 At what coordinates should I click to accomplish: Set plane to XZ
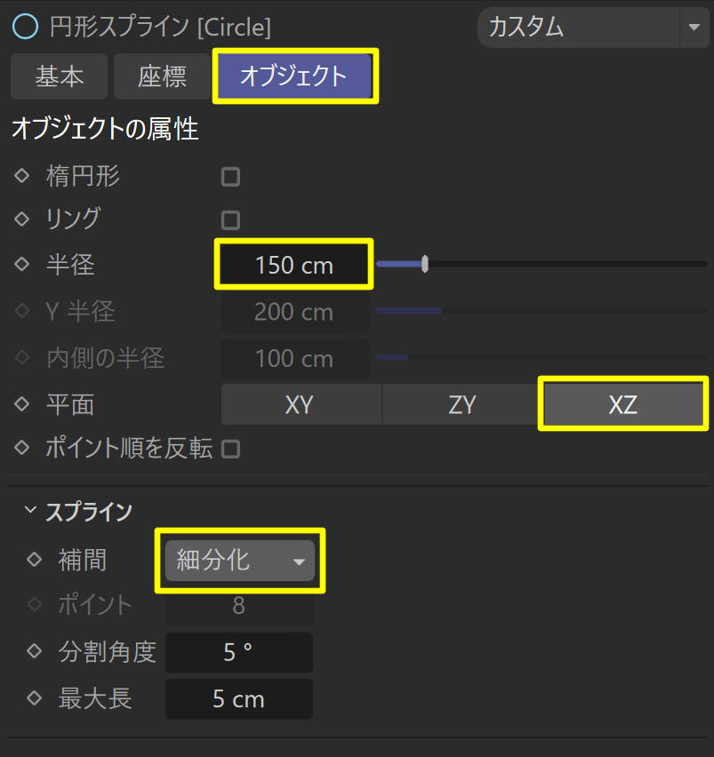coord(622,404)
